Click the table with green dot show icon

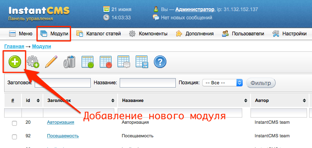click(87, 62)
